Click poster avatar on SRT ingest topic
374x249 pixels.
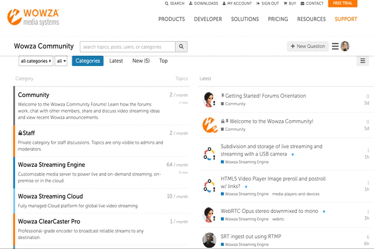(x=209, y=240)
